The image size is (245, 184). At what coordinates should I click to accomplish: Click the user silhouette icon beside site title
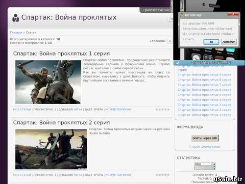[x=16, y=18]
